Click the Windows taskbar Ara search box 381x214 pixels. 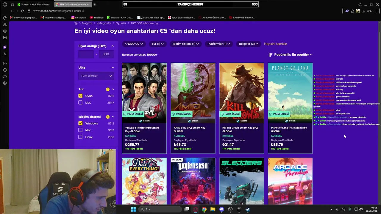tap(160, 209)
